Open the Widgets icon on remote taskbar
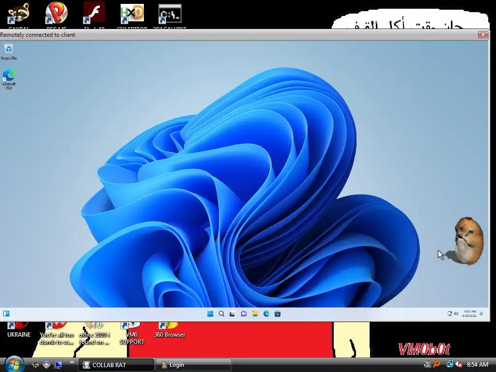The width and height of the screenshot is (496, 372). (x=6, y=313)
